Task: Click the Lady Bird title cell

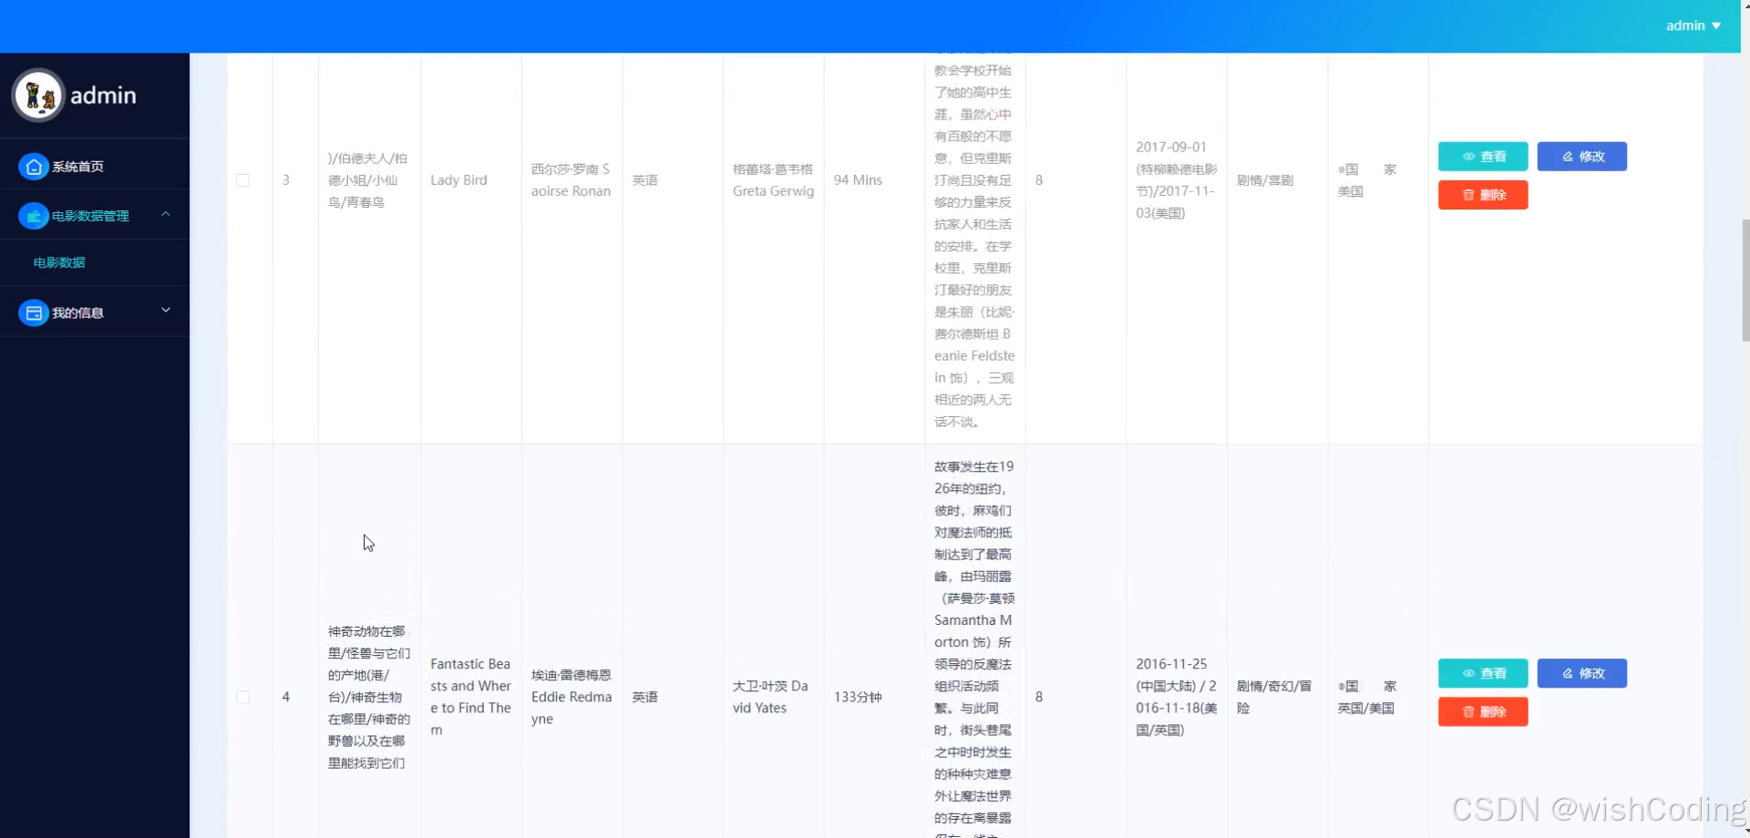Action: pos(458,180)
